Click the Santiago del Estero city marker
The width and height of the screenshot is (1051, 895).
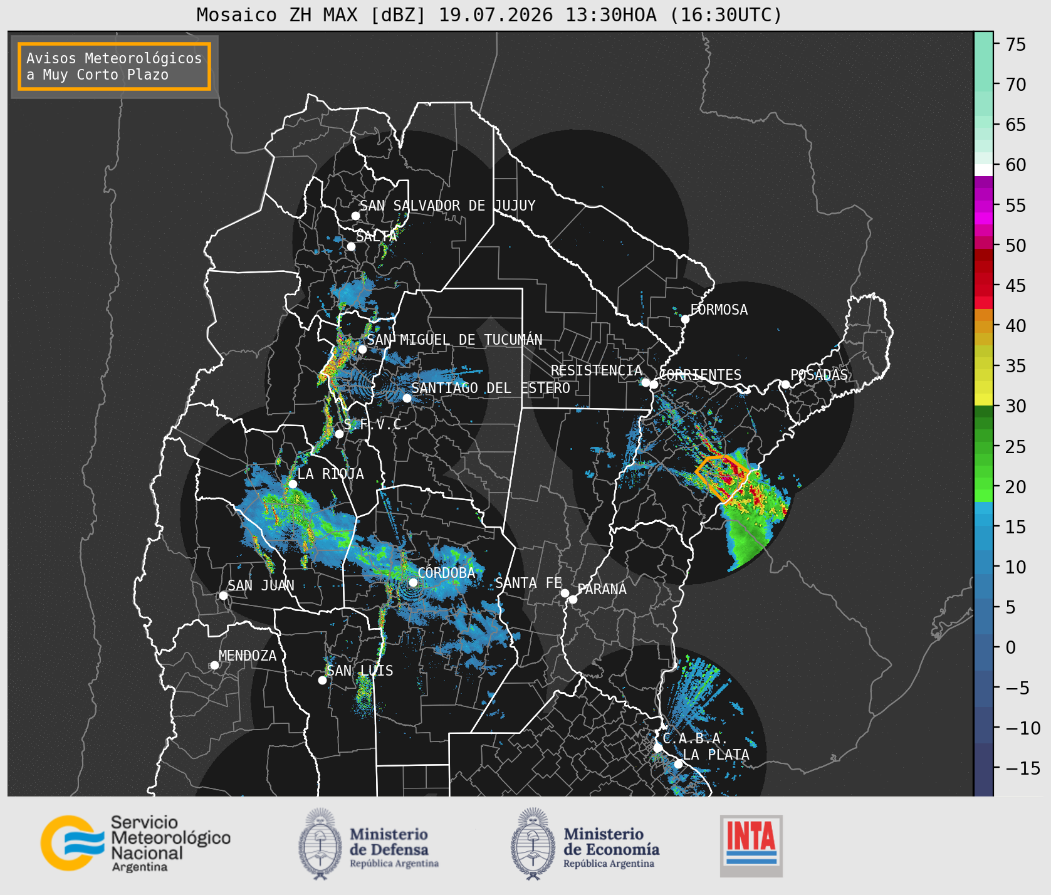click(x=407, y=399)
